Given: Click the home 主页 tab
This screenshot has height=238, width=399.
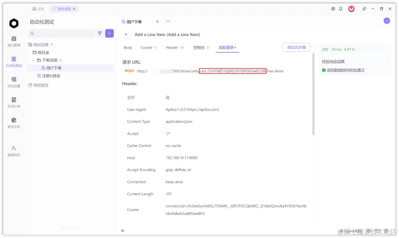Looking at the screenshot, I should tap(38, 8).
